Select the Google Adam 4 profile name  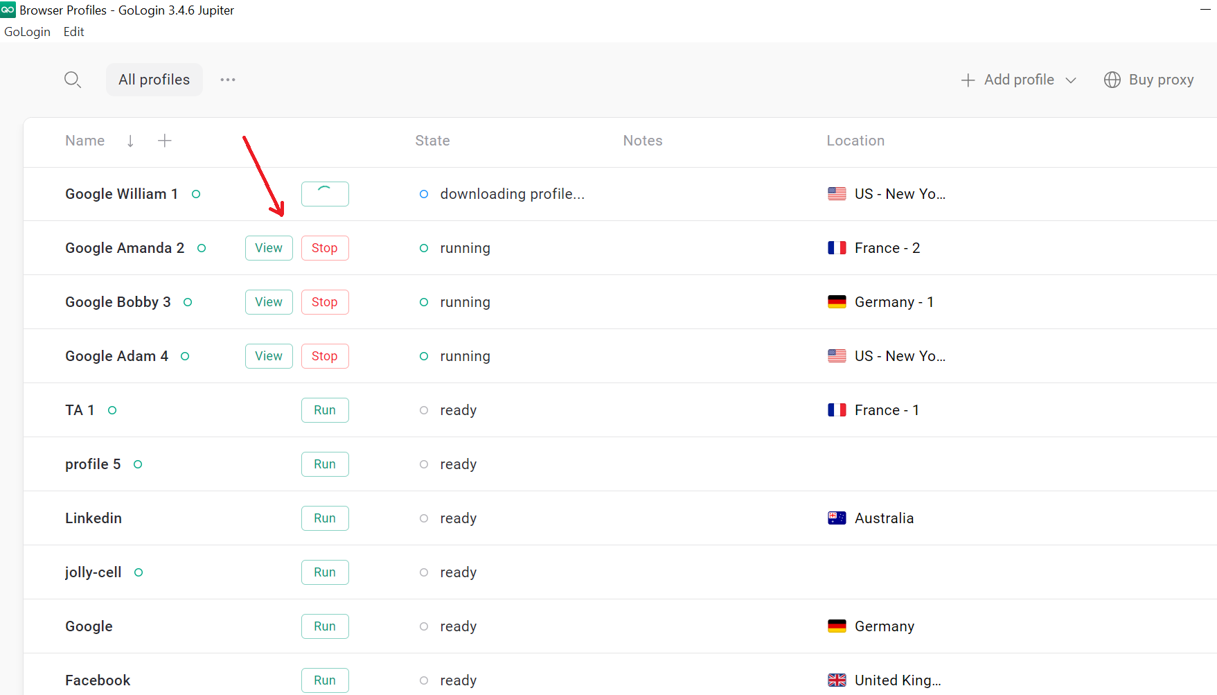coord(116,356)
